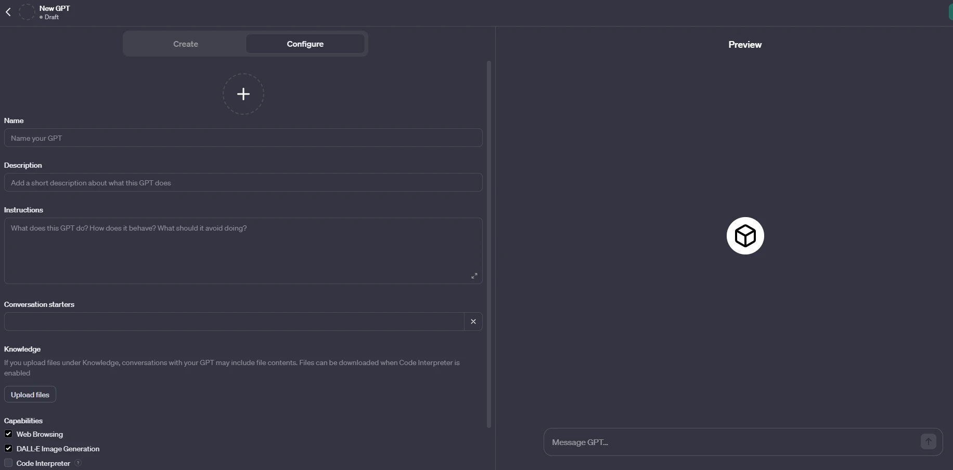
Task: Click Upload files button
Action: [30, 395]
